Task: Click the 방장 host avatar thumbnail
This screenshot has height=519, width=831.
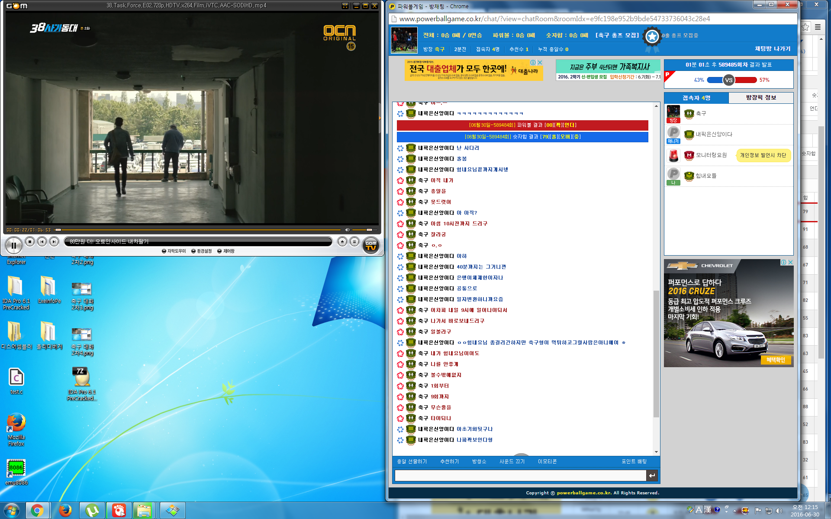Action: tap(673, 114)
